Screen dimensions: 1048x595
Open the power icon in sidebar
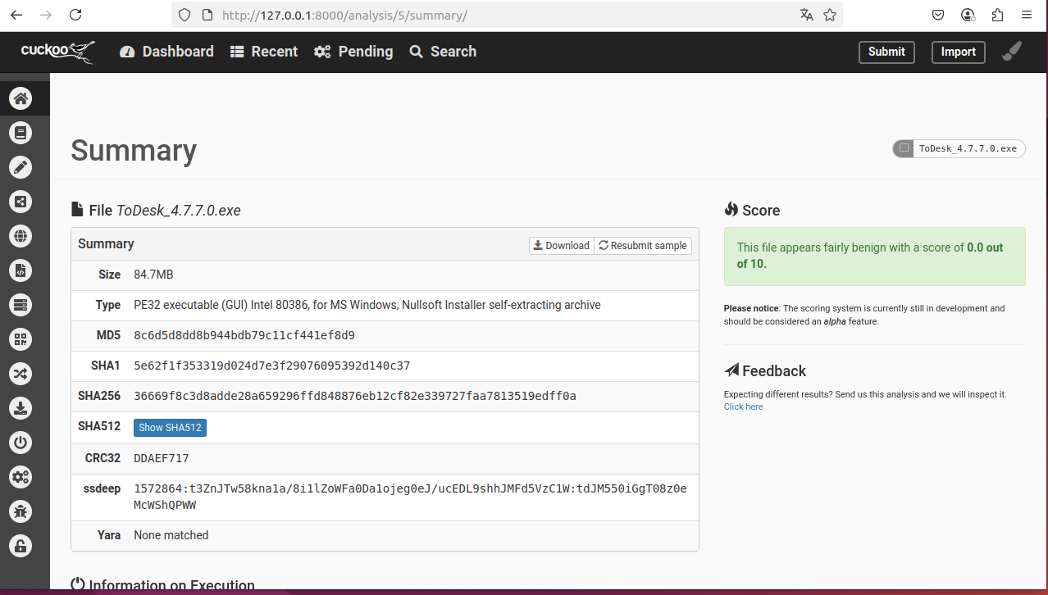tap(21, 443)
